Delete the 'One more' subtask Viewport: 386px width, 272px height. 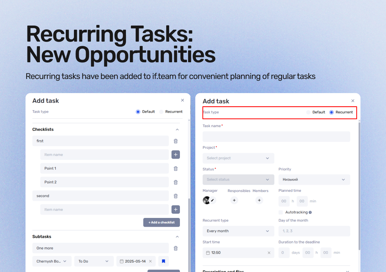[x=176, y=248]
